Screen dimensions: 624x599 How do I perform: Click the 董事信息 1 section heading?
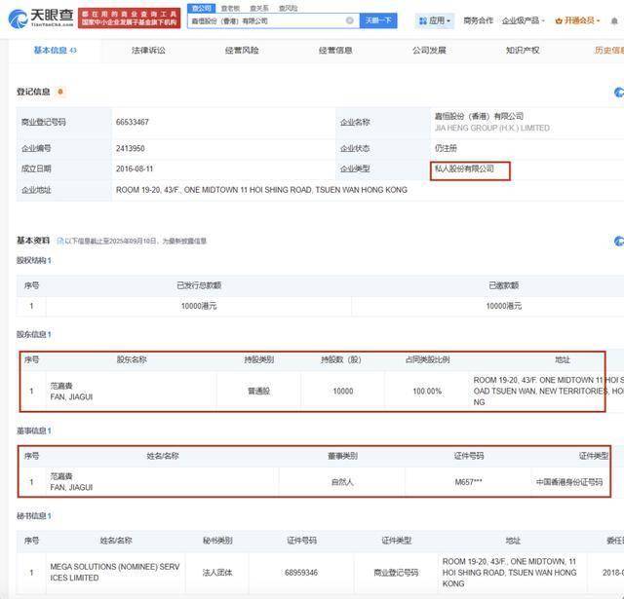[34, 431]
